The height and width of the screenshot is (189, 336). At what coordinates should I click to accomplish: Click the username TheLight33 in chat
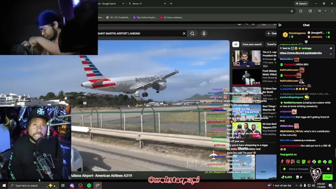click(x=286, y=155)
